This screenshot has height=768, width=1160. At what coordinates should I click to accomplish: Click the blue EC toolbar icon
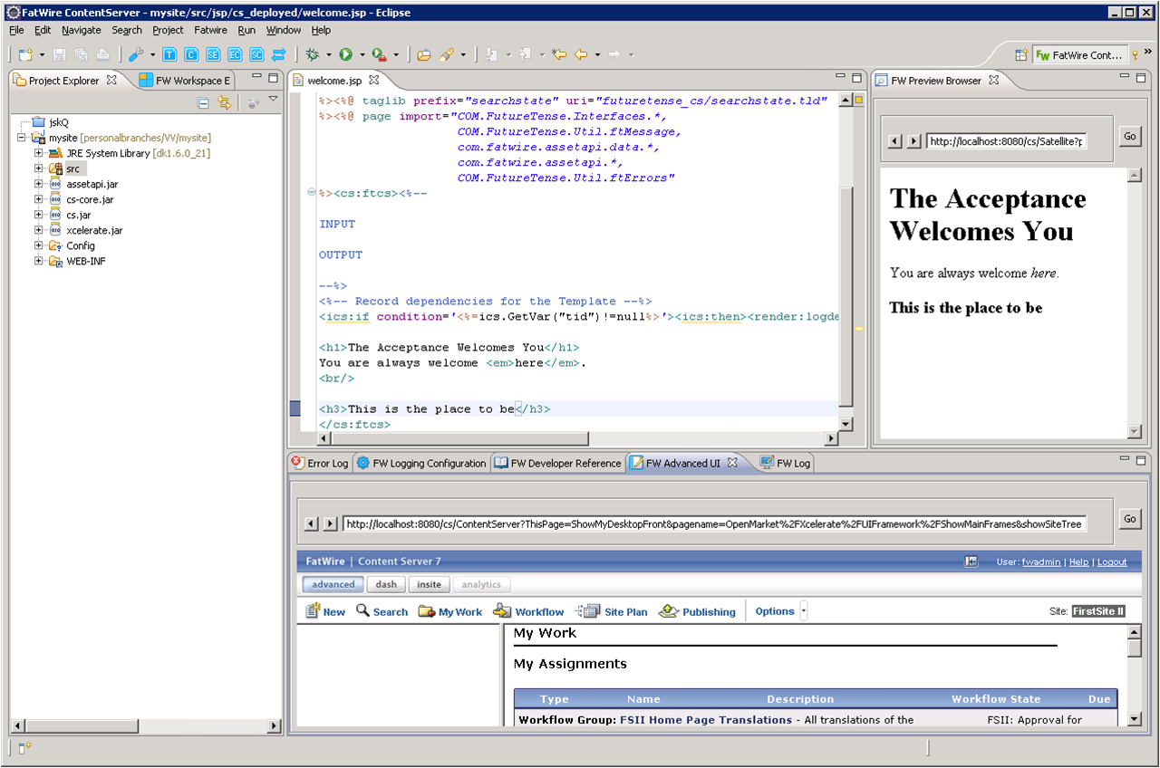[x=235, y=55]
